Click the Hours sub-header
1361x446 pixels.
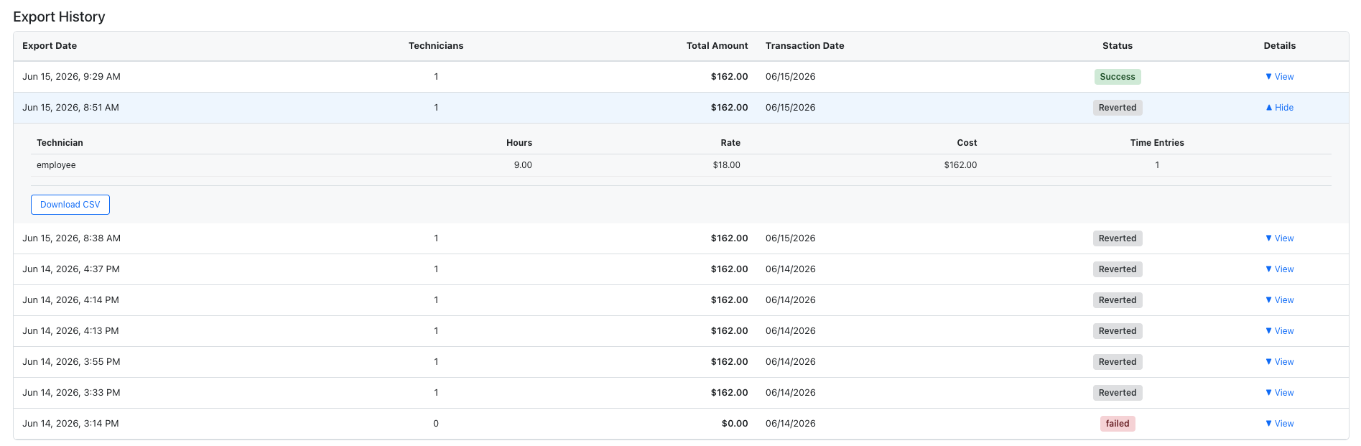[x=519, y=143]
